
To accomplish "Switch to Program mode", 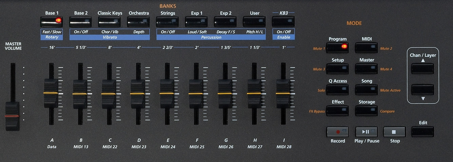I will (x=337, y=47).
